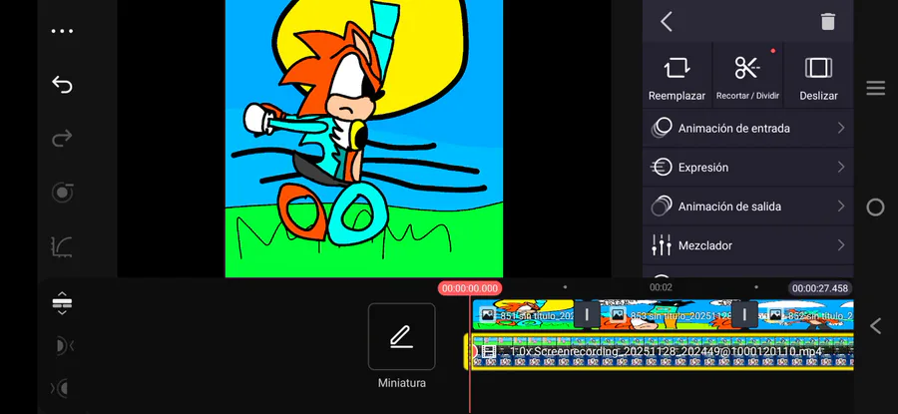The height and width of the screenshot is (414, 898).
Task: Open the Expresión options
Action: pos(748,168)
